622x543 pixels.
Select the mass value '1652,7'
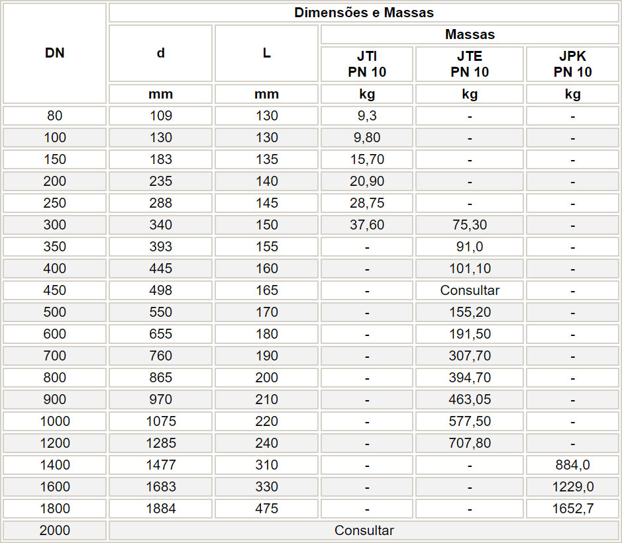click(x=572, y=508)
